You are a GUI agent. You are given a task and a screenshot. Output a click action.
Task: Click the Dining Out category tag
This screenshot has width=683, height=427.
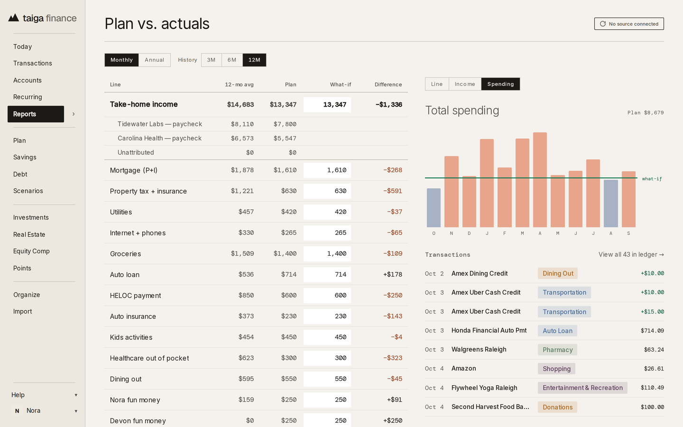558,273
